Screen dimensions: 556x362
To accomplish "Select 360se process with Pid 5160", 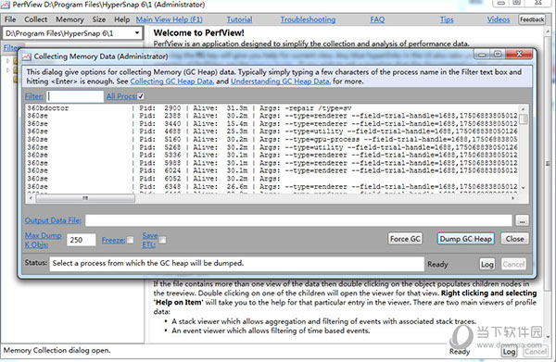I will 272,139.
